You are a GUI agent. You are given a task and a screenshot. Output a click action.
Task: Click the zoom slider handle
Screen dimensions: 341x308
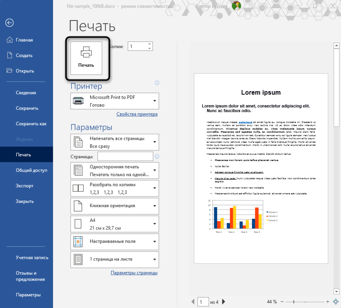click(294, 302)
